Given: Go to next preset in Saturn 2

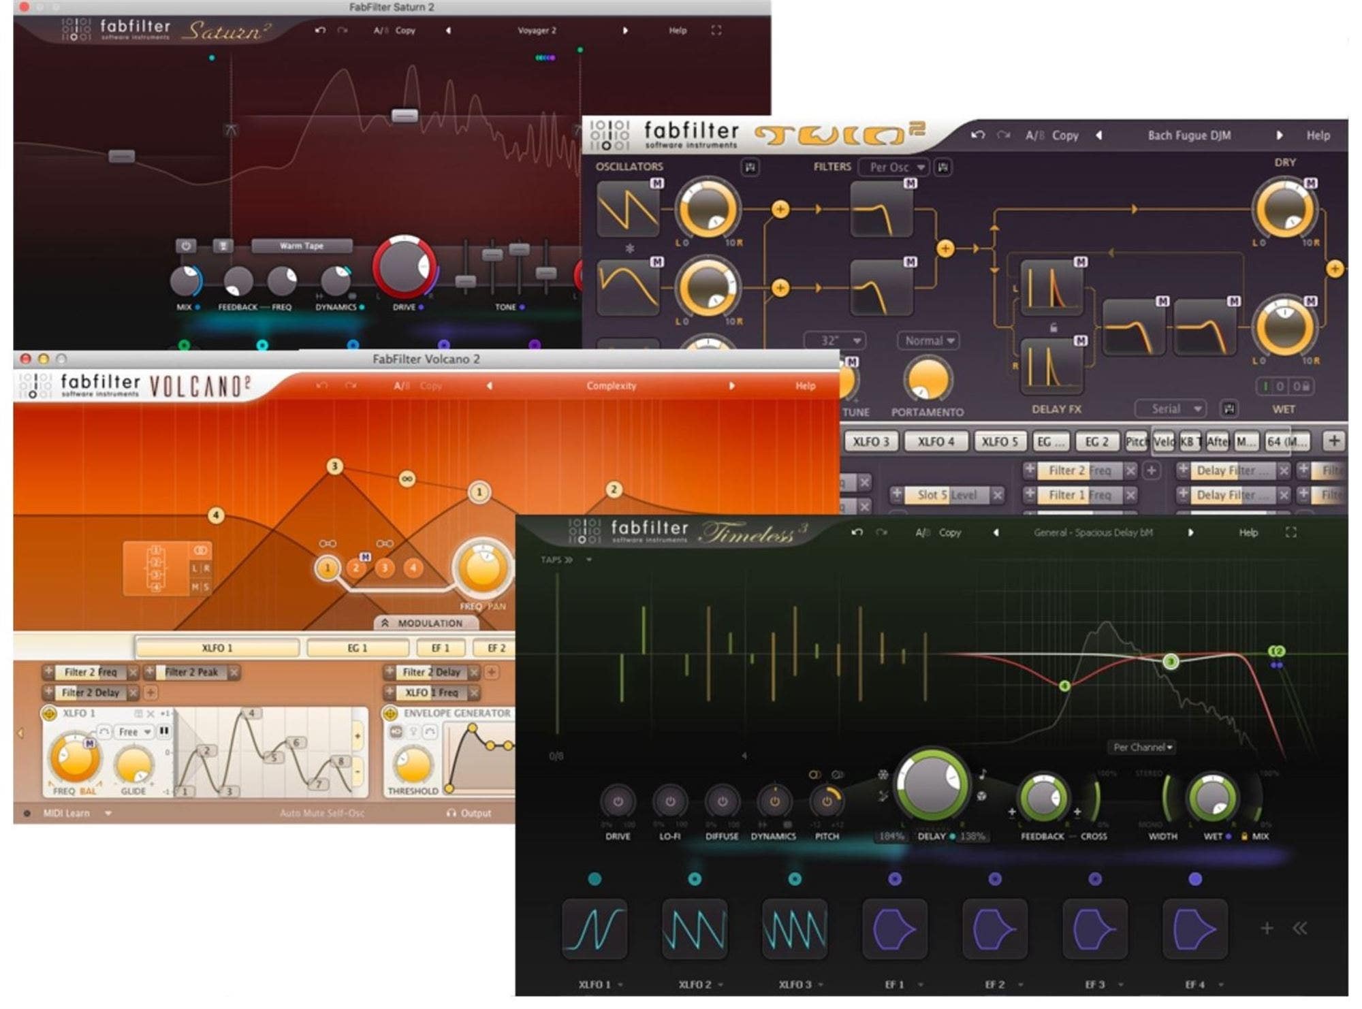Looking at the screenshot, I should (x=625, y=31).
